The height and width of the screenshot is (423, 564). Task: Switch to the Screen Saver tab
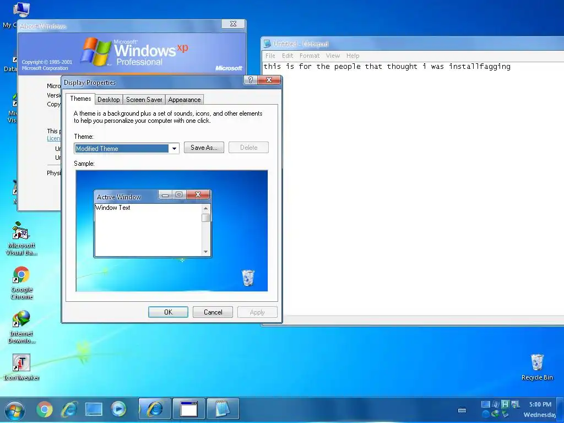point(144,100)
